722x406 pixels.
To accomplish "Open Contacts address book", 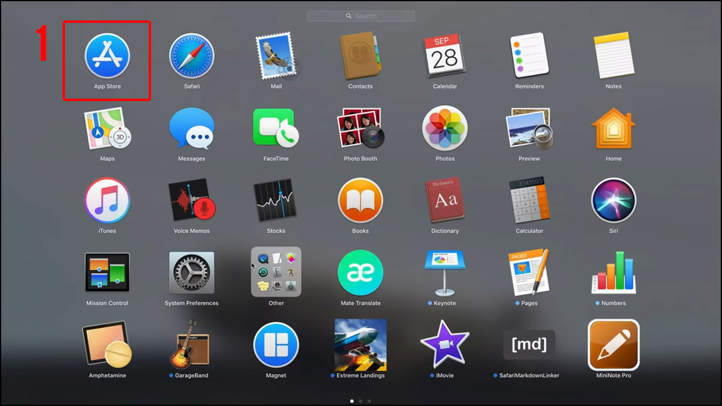I will coord(360,56).
